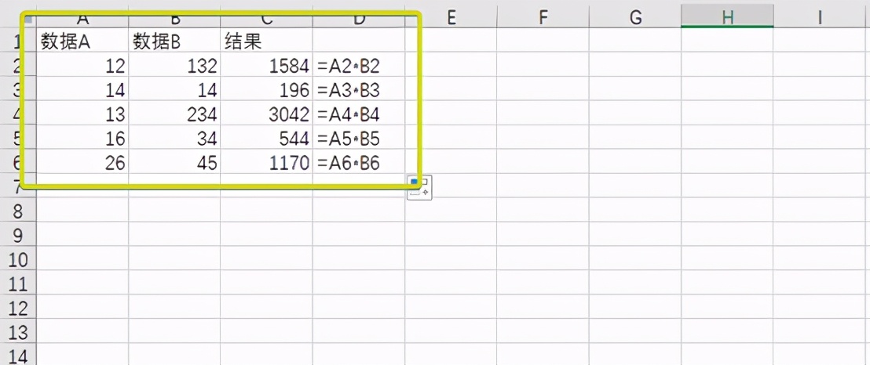Click cell with value 34
Screen dimensions: 870x365
click(174, 139)
